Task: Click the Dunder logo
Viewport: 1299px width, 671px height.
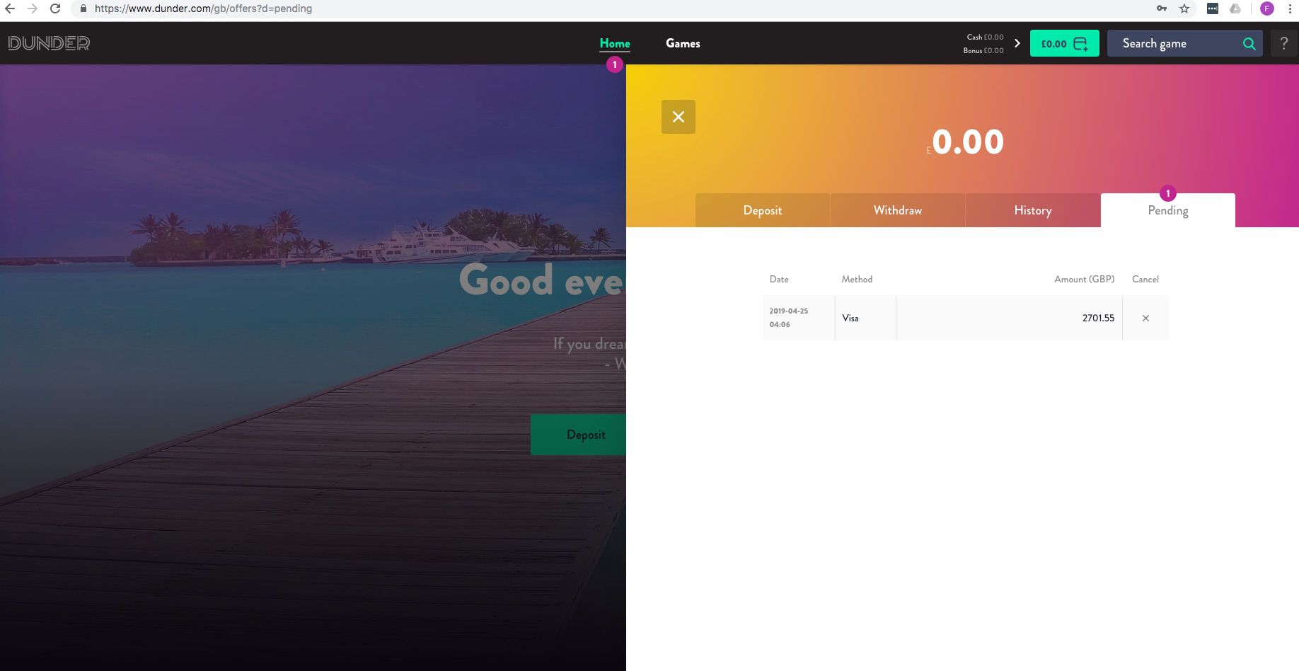Action: [x=49, y=43]
